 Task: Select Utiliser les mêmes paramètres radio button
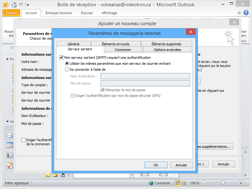coord(67,64)
